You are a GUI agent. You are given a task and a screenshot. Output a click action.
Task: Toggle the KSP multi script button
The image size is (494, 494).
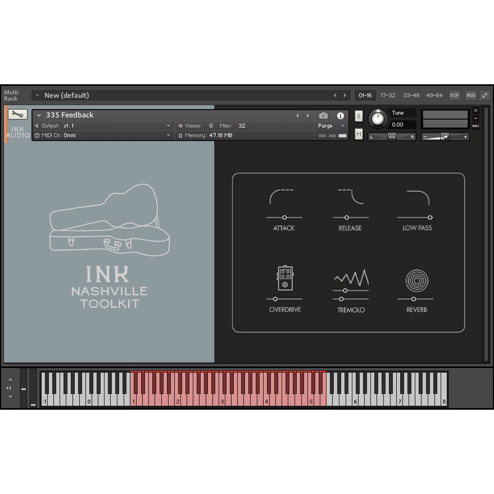(x=454, y=95)
